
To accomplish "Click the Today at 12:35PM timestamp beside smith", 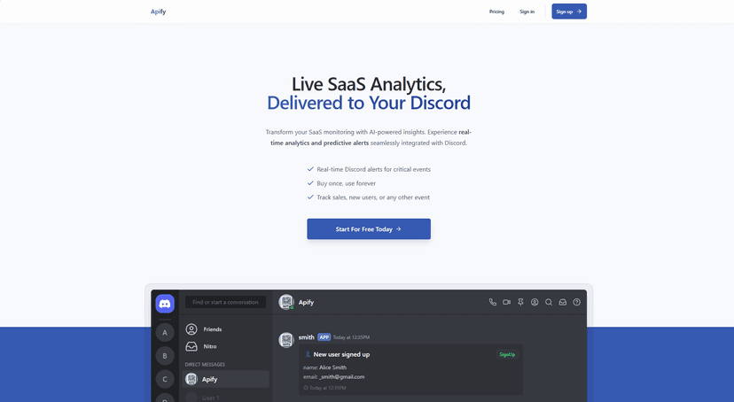I will 351,337.
